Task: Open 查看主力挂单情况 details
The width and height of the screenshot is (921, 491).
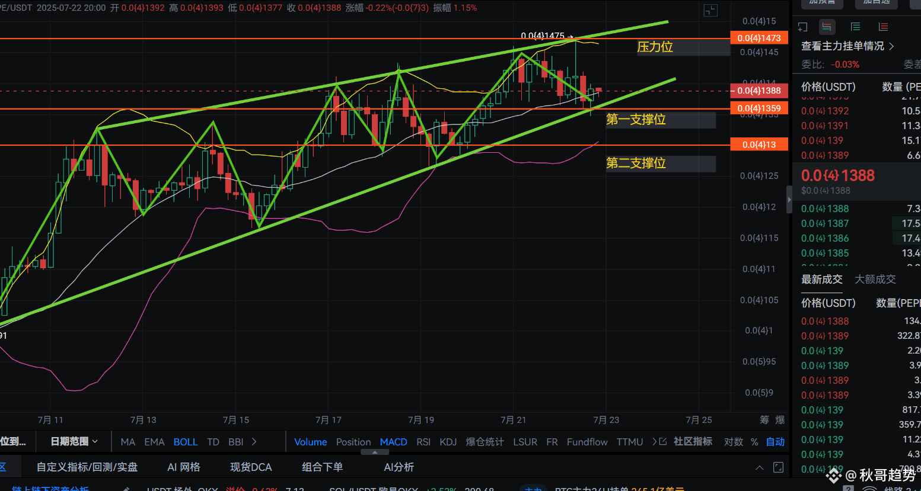Action: 847,46
